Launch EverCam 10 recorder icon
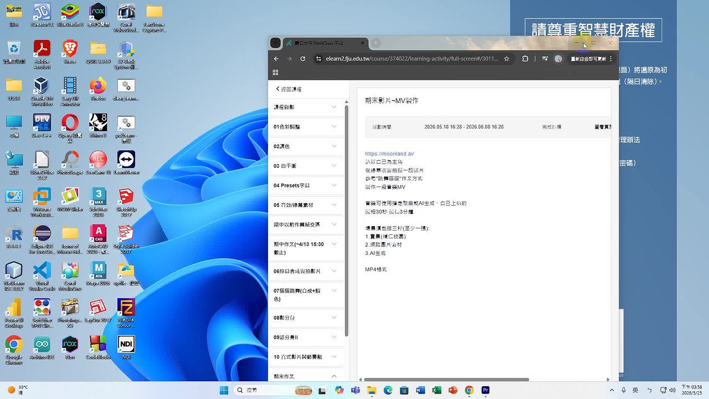709x399 pixels. 98,163
